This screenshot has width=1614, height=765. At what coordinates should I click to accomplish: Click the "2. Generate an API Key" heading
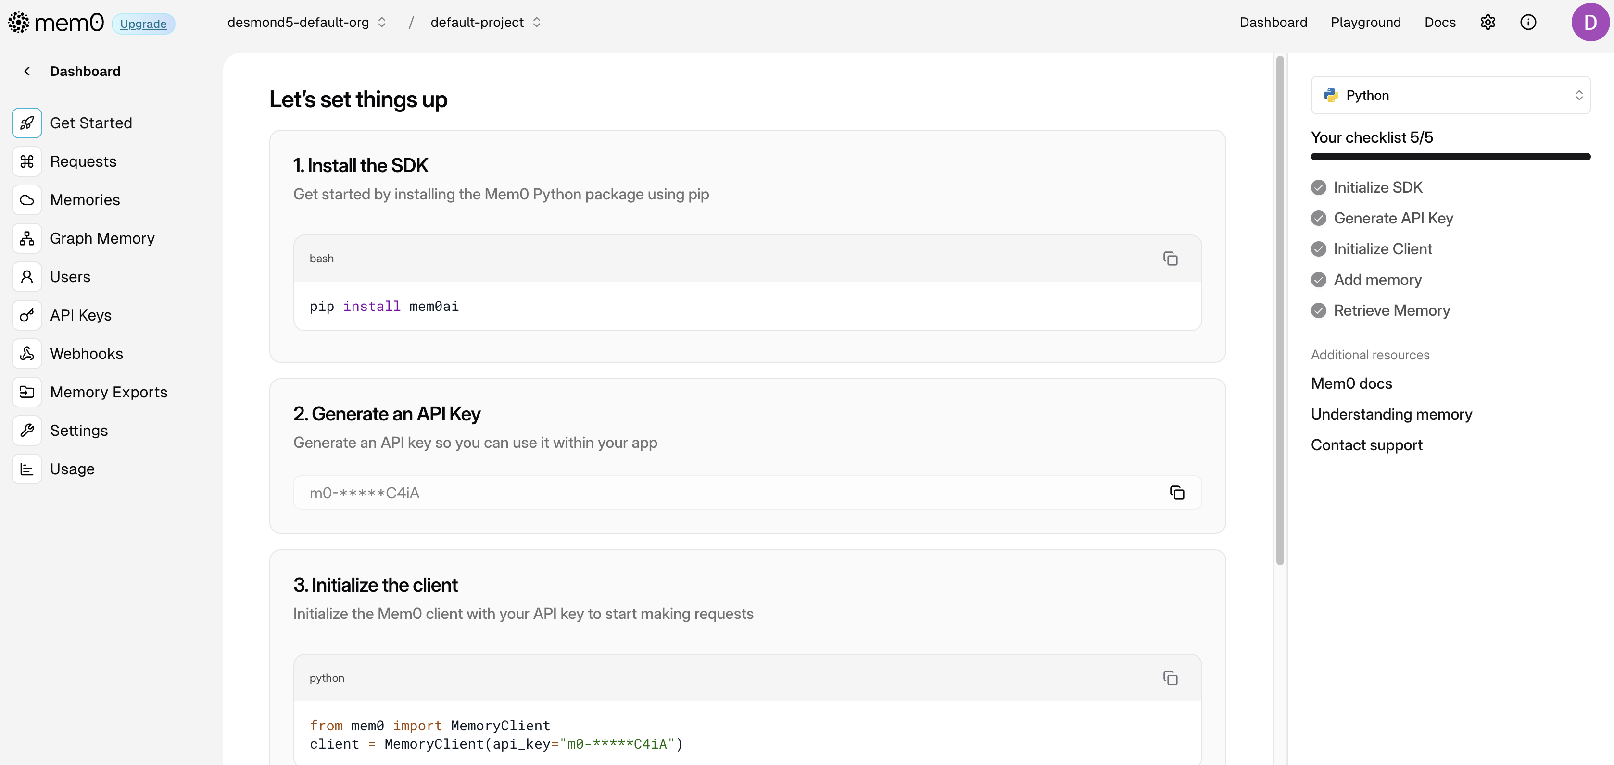click(387, 414)
